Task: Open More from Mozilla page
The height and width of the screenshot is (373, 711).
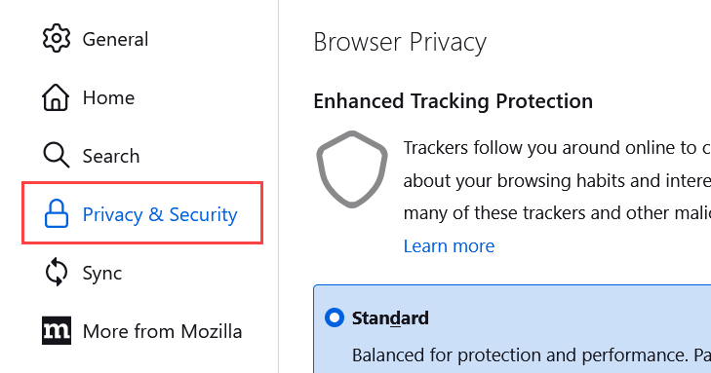Action: click(x=162, y=331)
